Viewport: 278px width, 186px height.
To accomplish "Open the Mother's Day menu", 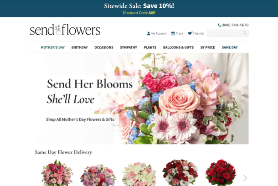I will [53, 47].
